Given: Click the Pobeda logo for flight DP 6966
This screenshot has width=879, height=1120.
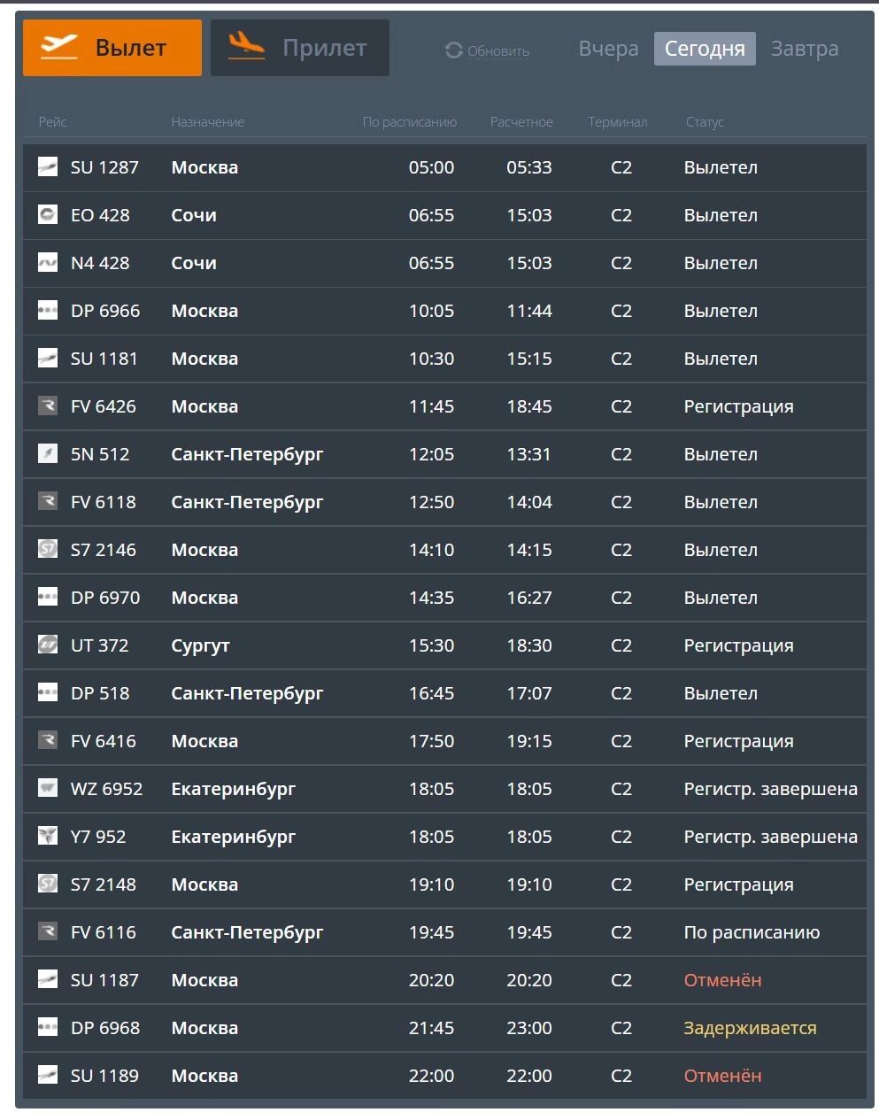Looking at the screenshot, I should click(x=48, y=310).
